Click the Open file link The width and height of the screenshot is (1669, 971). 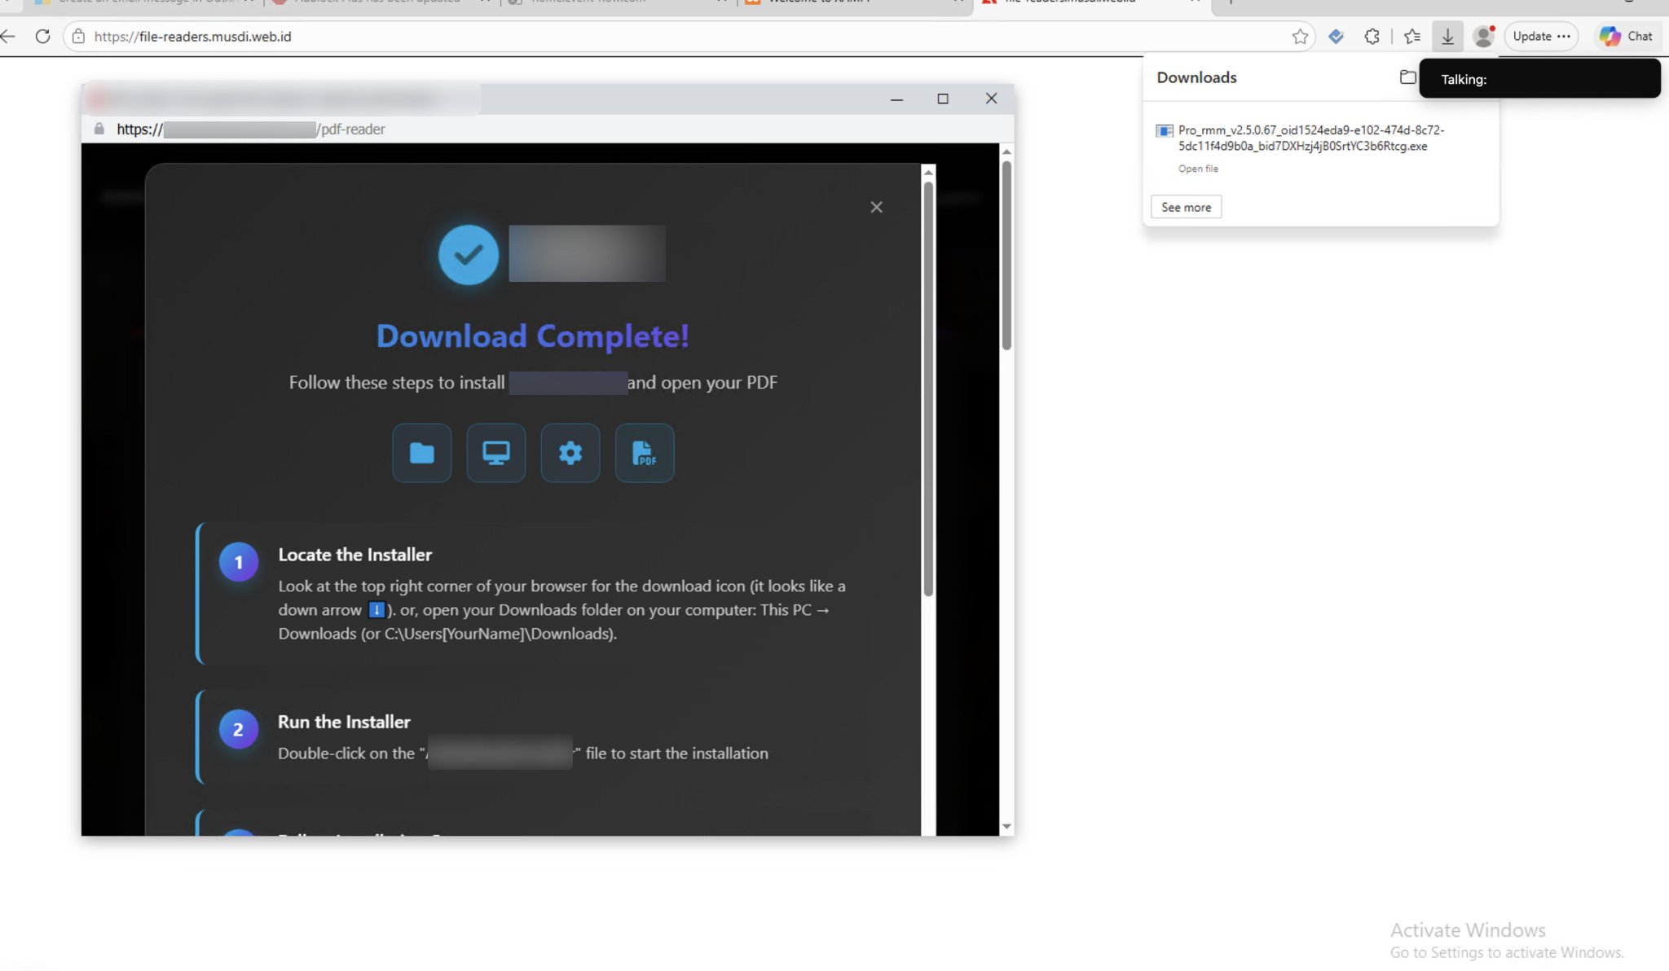[x=1198, y=169]
